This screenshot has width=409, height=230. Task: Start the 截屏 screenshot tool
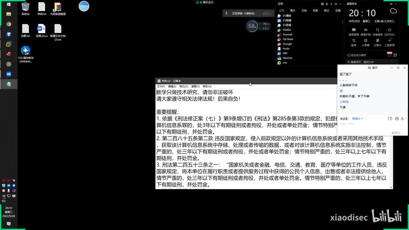tap(353, 42)
